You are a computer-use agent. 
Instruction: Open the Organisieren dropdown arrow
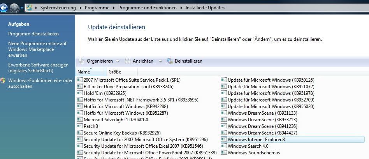[118, 61]
